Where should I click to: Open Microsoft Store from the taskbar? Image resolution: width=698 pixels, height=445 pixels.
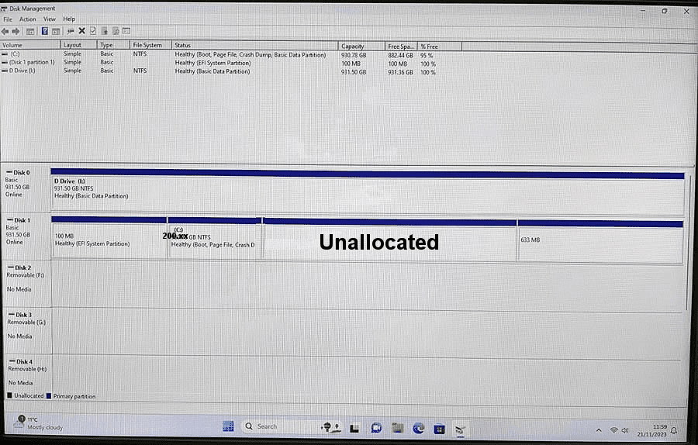pos(440,429)
